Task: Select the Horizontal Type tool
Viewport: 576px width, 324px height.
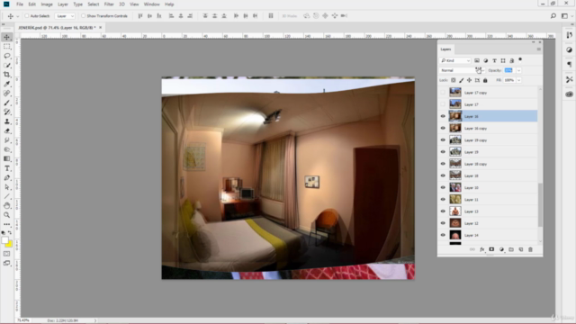Action: [x=7, y=168]
